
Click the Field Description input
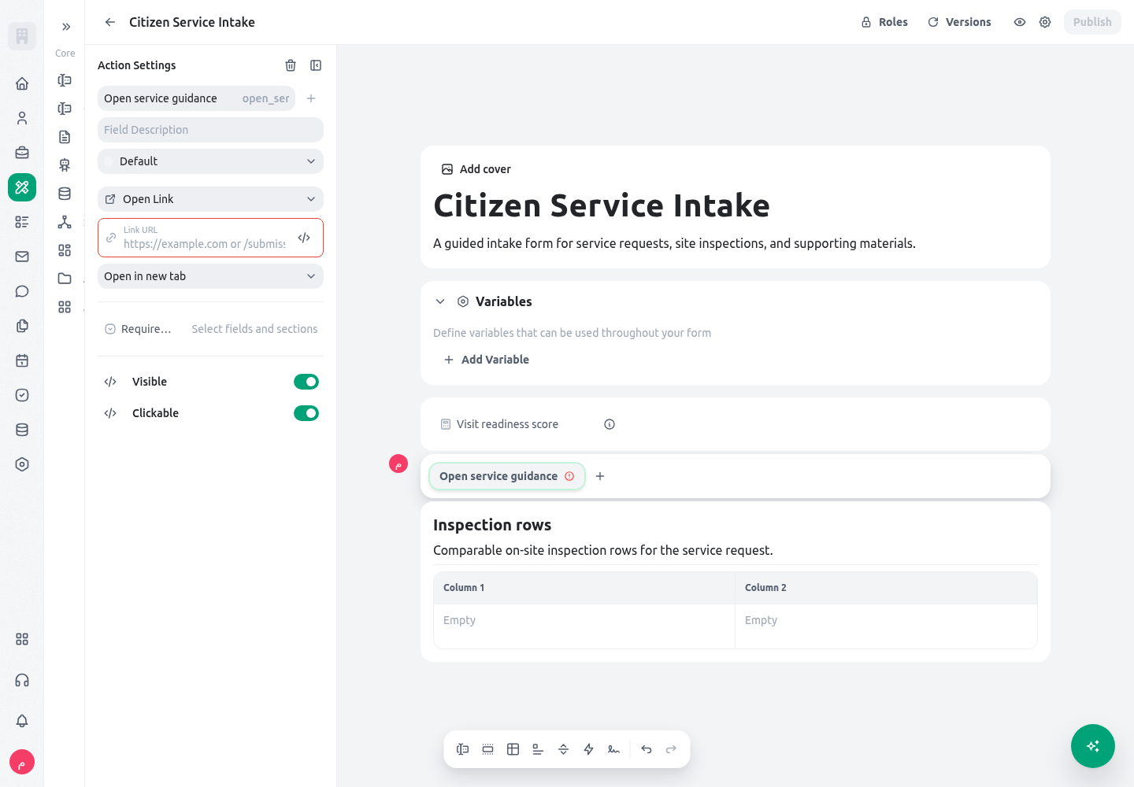tap(210, 130)
